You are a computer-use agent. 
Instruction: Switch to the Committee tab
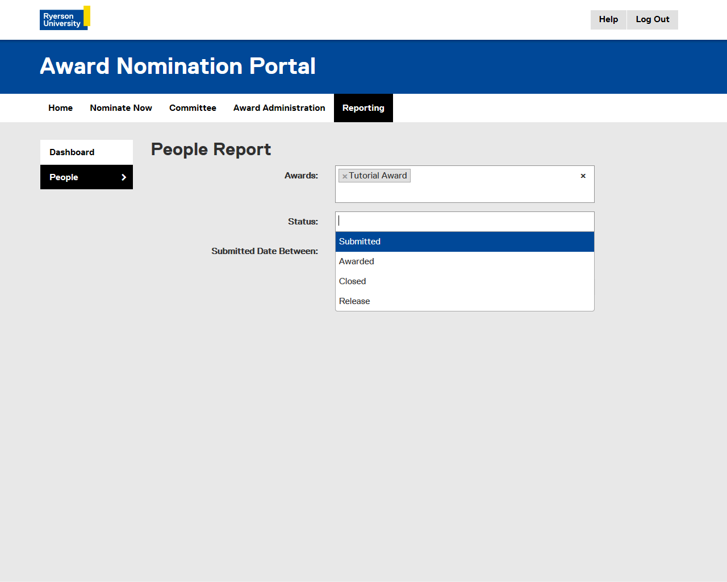[x=193, y=108]
